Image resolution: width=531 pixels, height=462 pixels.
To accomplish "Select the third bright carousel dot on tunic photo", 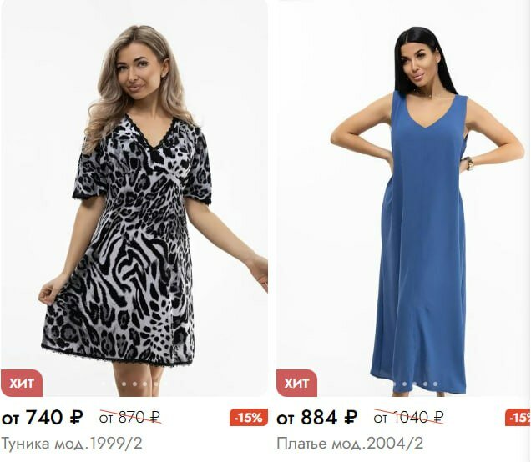I will 144,384.
